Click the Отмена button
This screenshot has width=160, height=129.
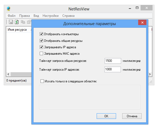click(x=132, y=116)
